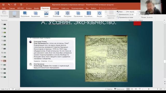
Task: Click the Просмотр transition preview button
Action: (x=4, y=14)
